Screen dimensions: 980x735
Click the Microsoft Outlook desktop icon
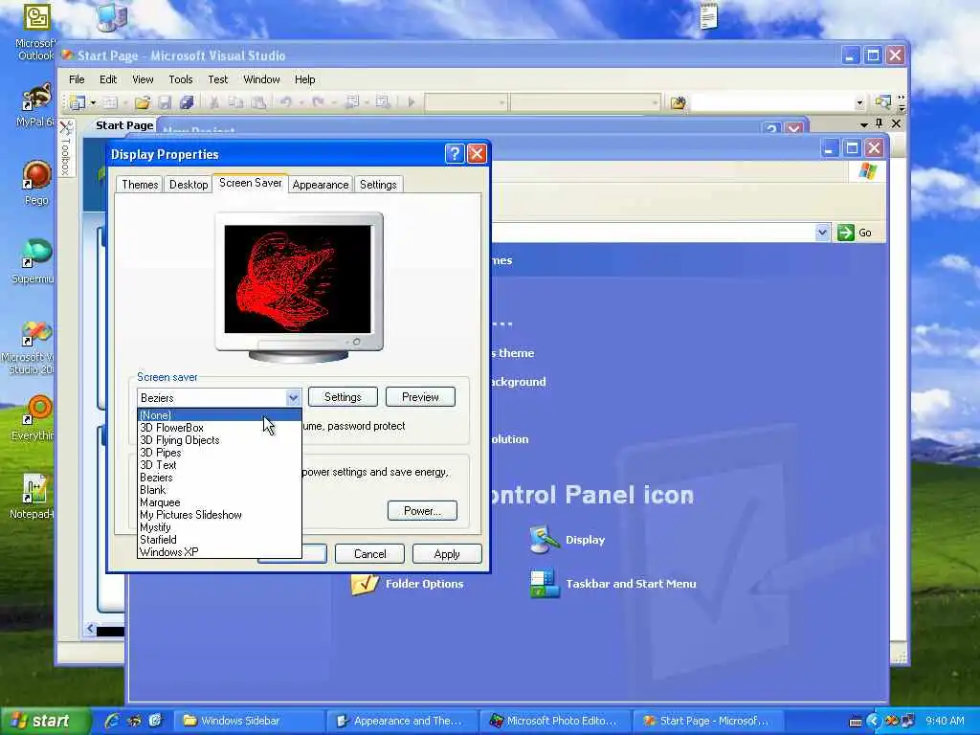coord(37,17)
